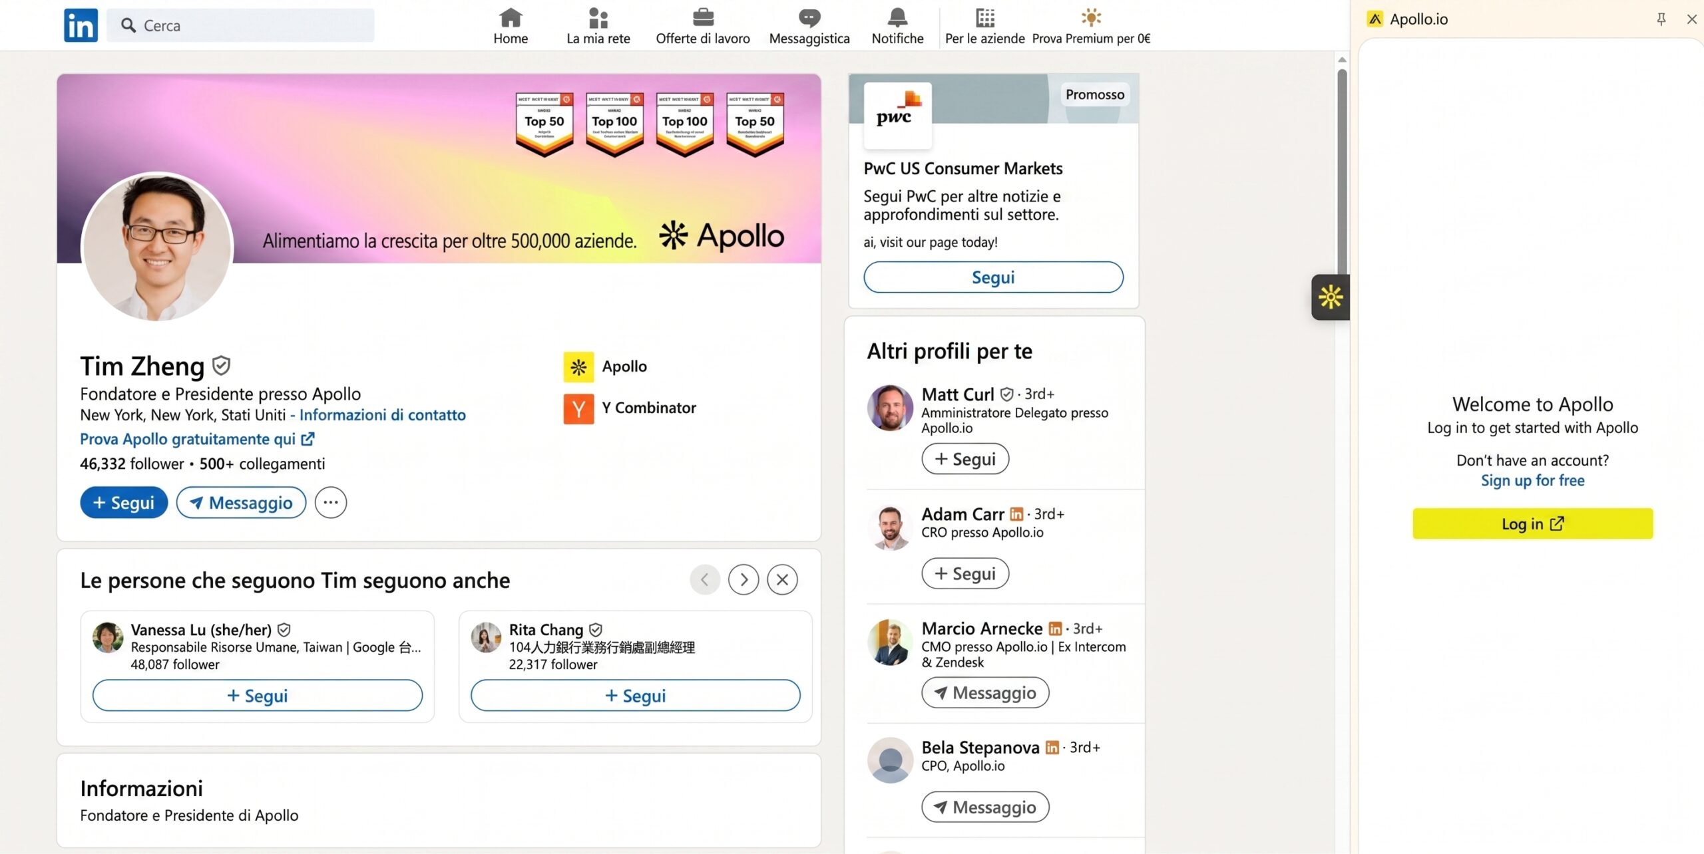
Task: Open Bela Stepanova's placeholder avatar
Action: pyautogui.click(x=890, y=760)
